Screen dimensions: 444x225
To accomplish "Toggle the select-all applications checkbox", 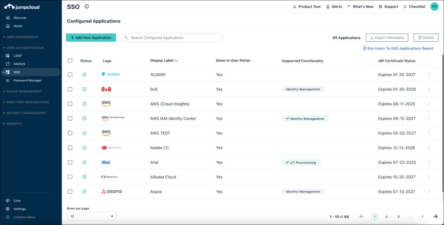I will [70, 61].
